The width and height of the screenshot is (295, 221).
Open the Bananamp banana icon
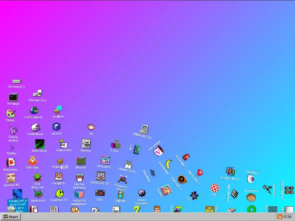pyautogui.click(x=169, y=164)
